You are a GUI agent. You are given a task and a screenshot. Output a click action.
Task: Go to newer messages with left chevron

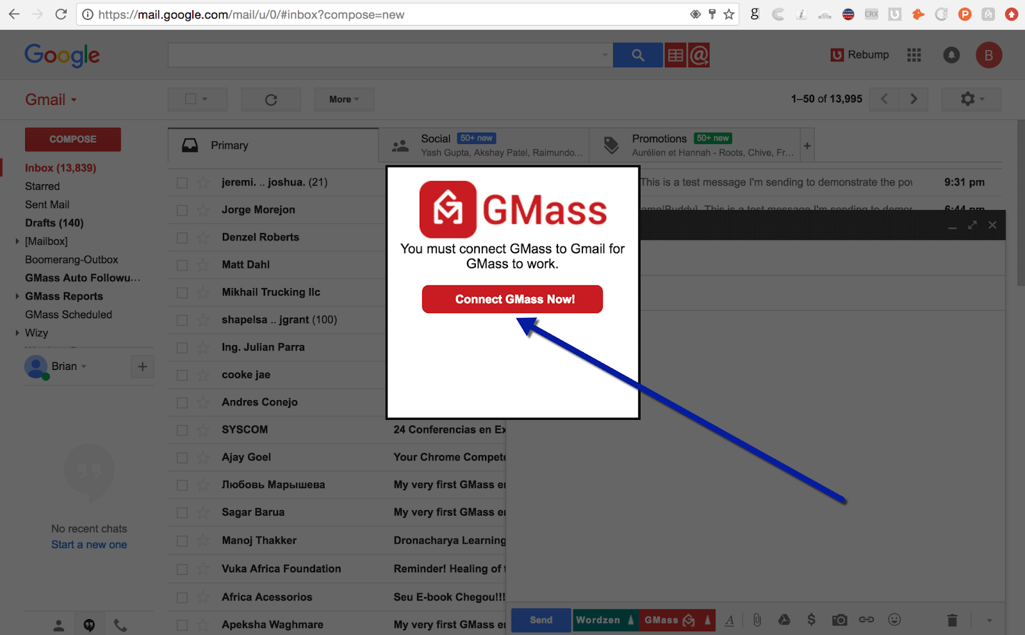click(884, 99)
